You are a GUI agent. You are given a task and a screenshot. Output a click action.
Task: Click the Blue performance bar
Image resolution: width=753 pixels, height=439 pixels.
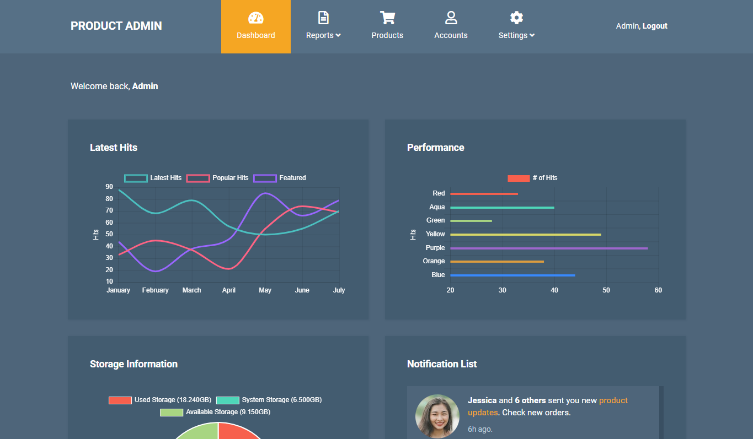coord(512,275)
